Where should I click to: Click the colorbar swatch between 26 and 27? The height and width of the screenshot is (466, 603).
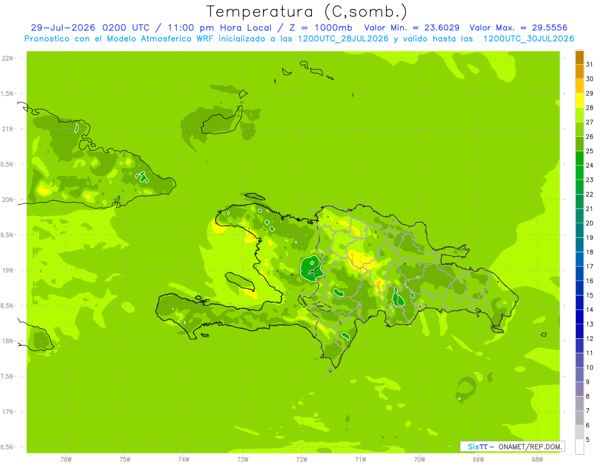tap(579, 129)
